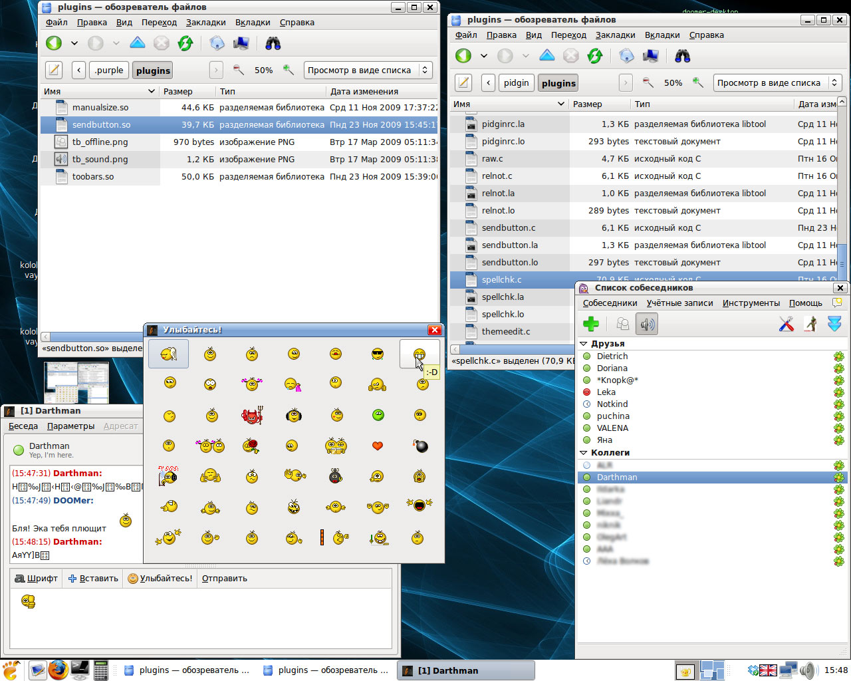Zoom in on left file browser
This screenshot has width=851, height=681.
288,70
